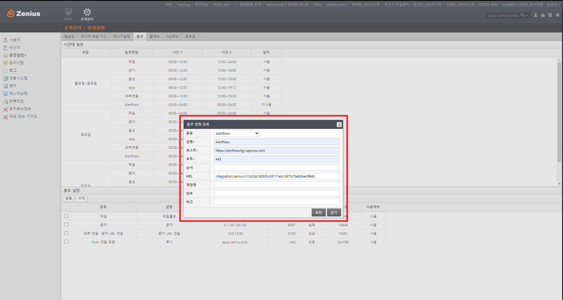
Task: Click the 계정명 input field
Action: tap(276, 185)
